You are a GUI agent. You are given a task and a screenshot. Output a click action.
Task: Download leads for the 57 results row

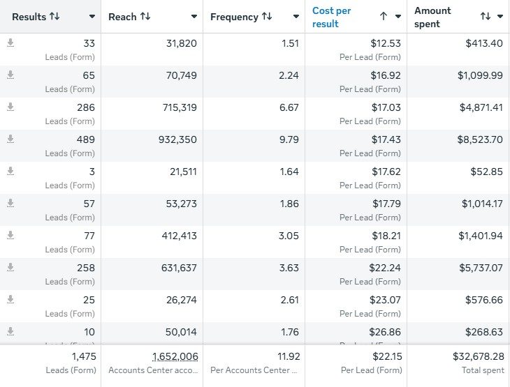coord(10,203)
